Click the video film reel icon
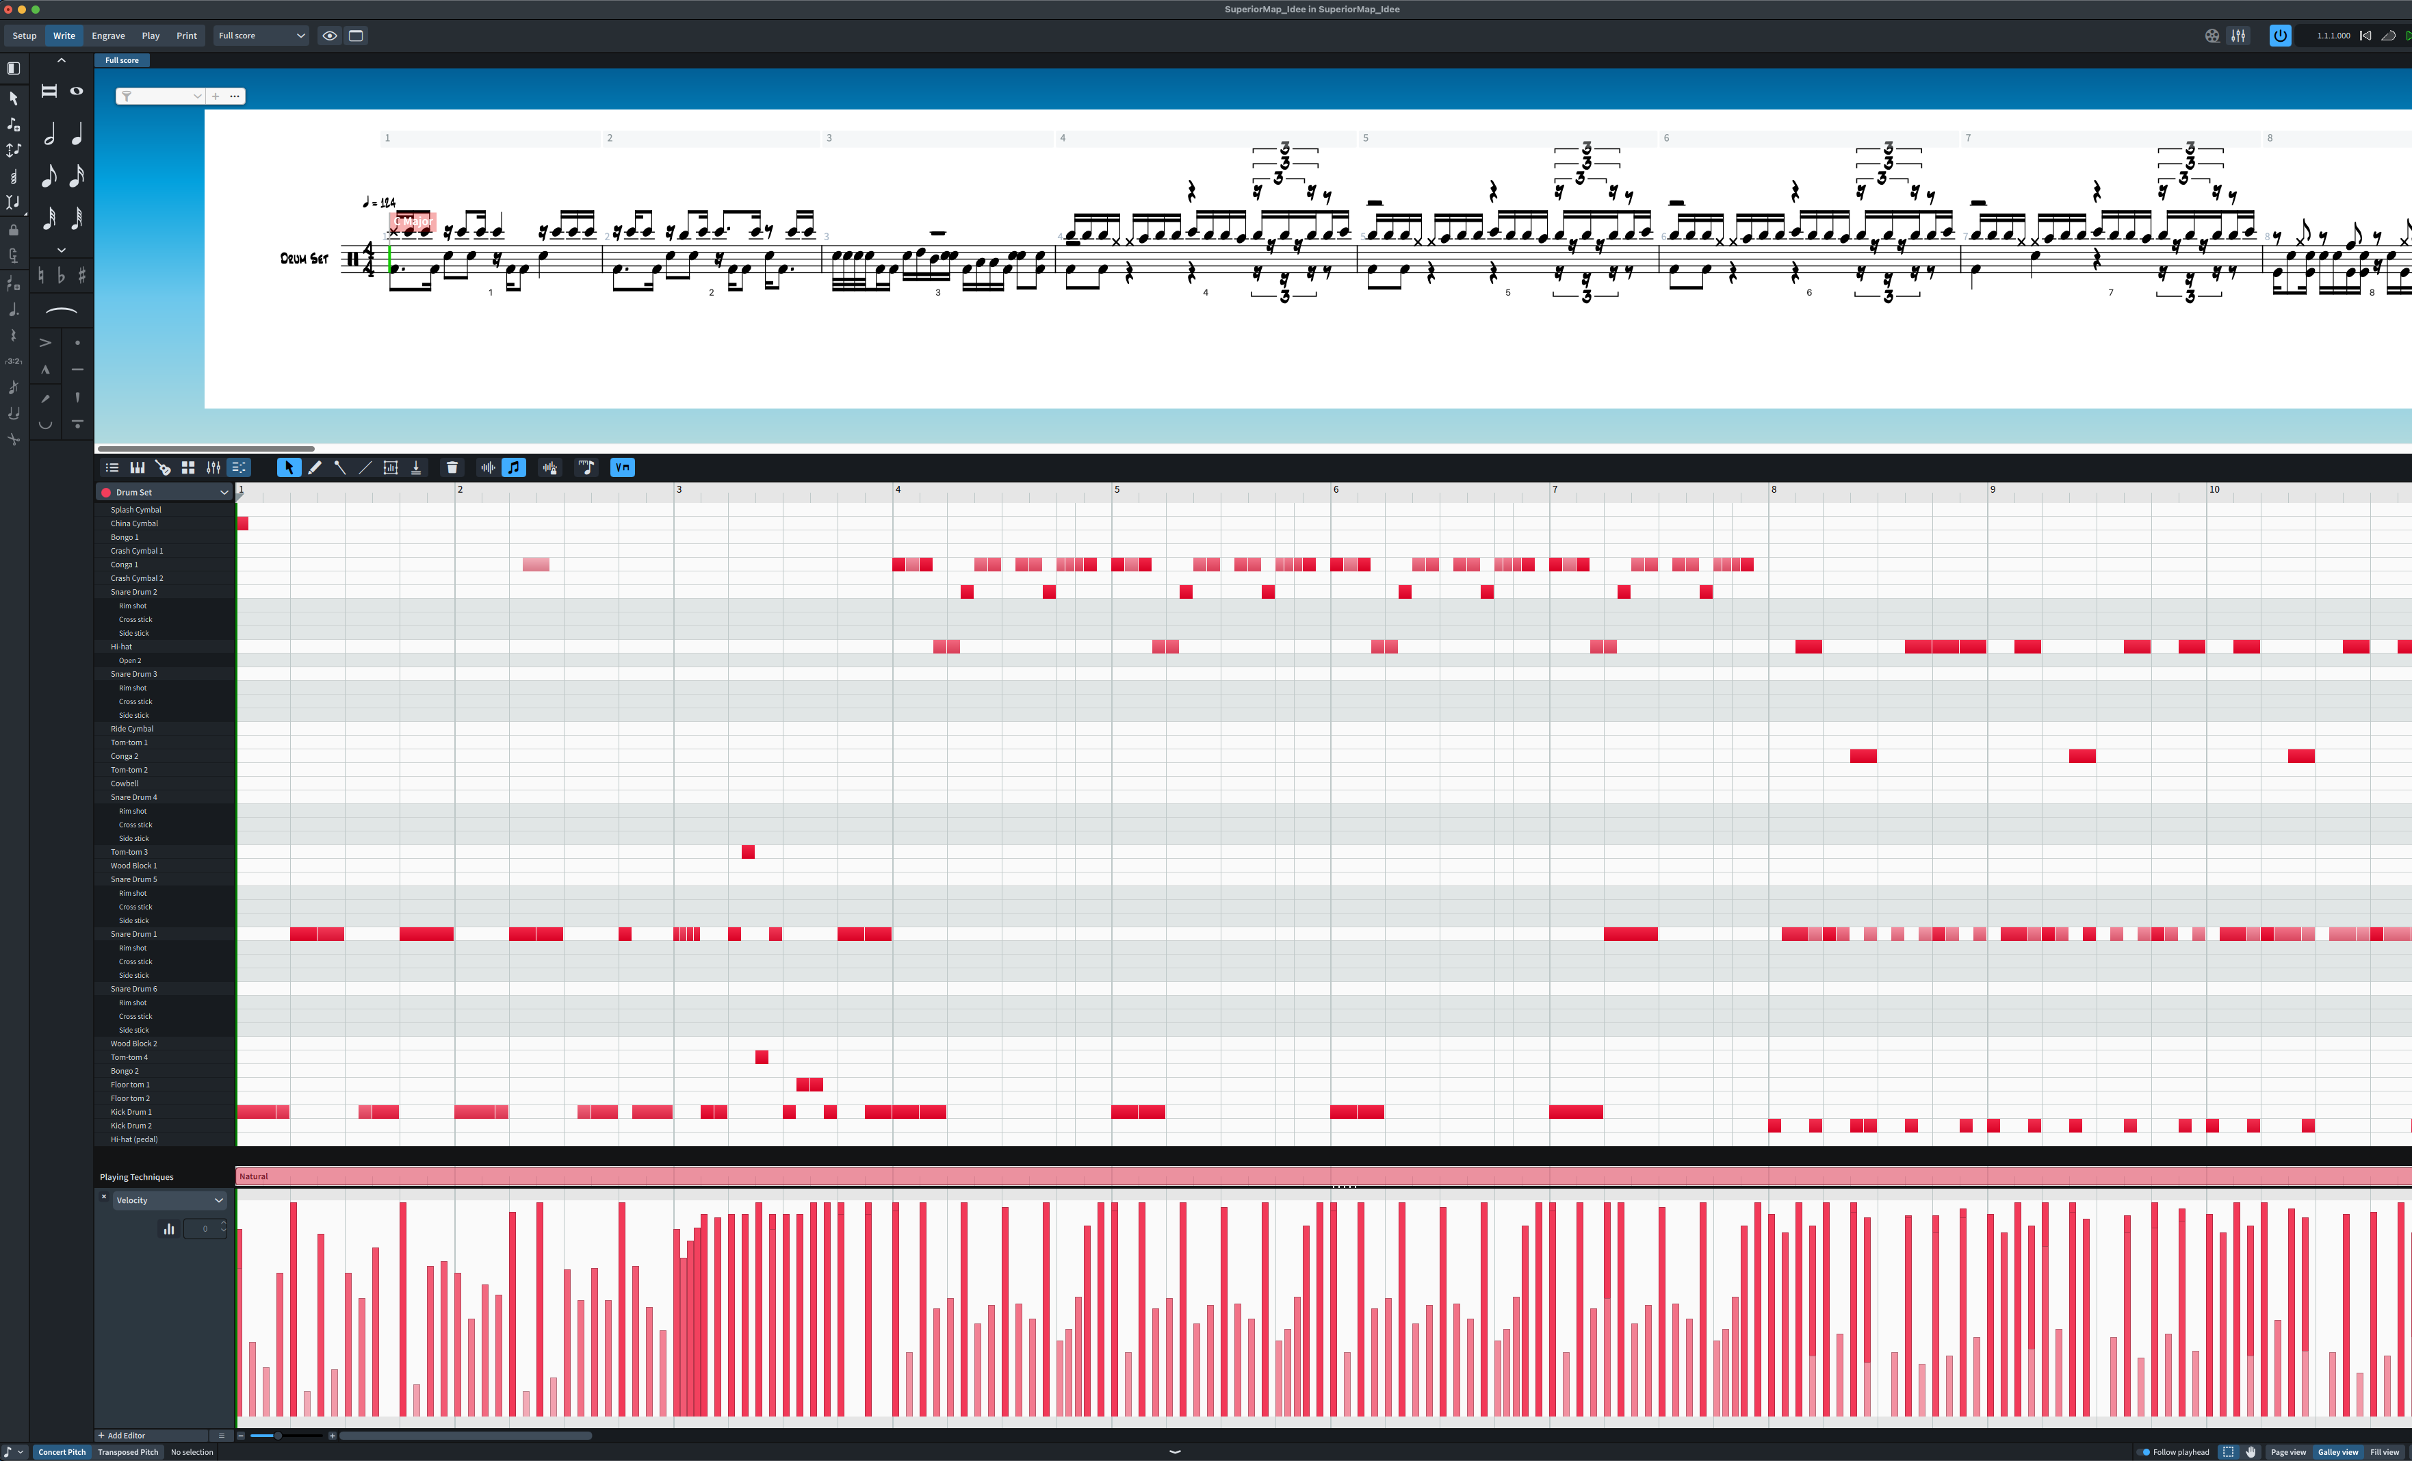Viewport: 2412px width, 1461px height. (x=2212, y=36)
